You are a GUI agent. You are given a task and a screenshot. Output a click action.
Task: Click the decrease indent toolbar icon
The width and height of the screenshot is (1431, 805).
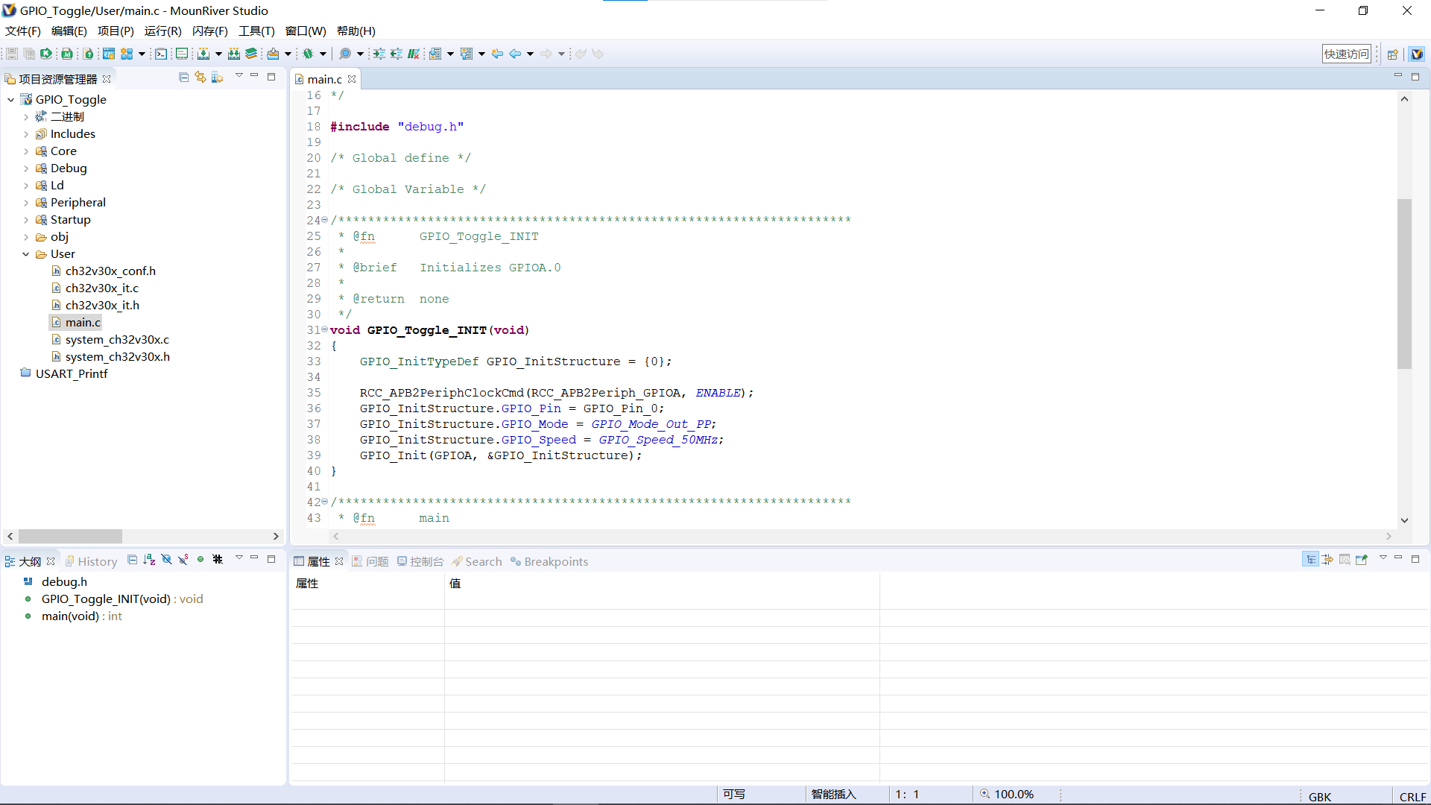pyautogui.click(x=397, y=54)
